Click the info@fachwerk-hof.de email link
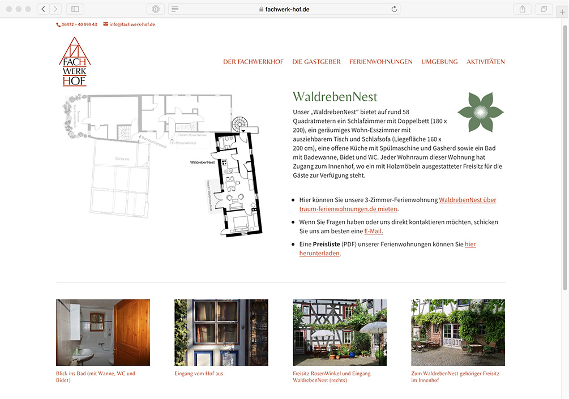Image resolution: width=569 pixels, height=399 pixels. click(x=132, y=24)
